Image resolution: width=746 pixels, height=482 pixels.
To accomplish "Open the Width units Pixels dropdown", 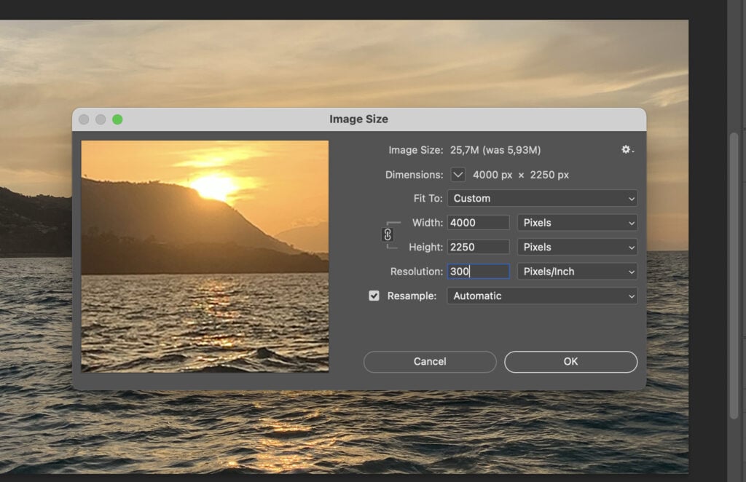I will click(577, 222).
